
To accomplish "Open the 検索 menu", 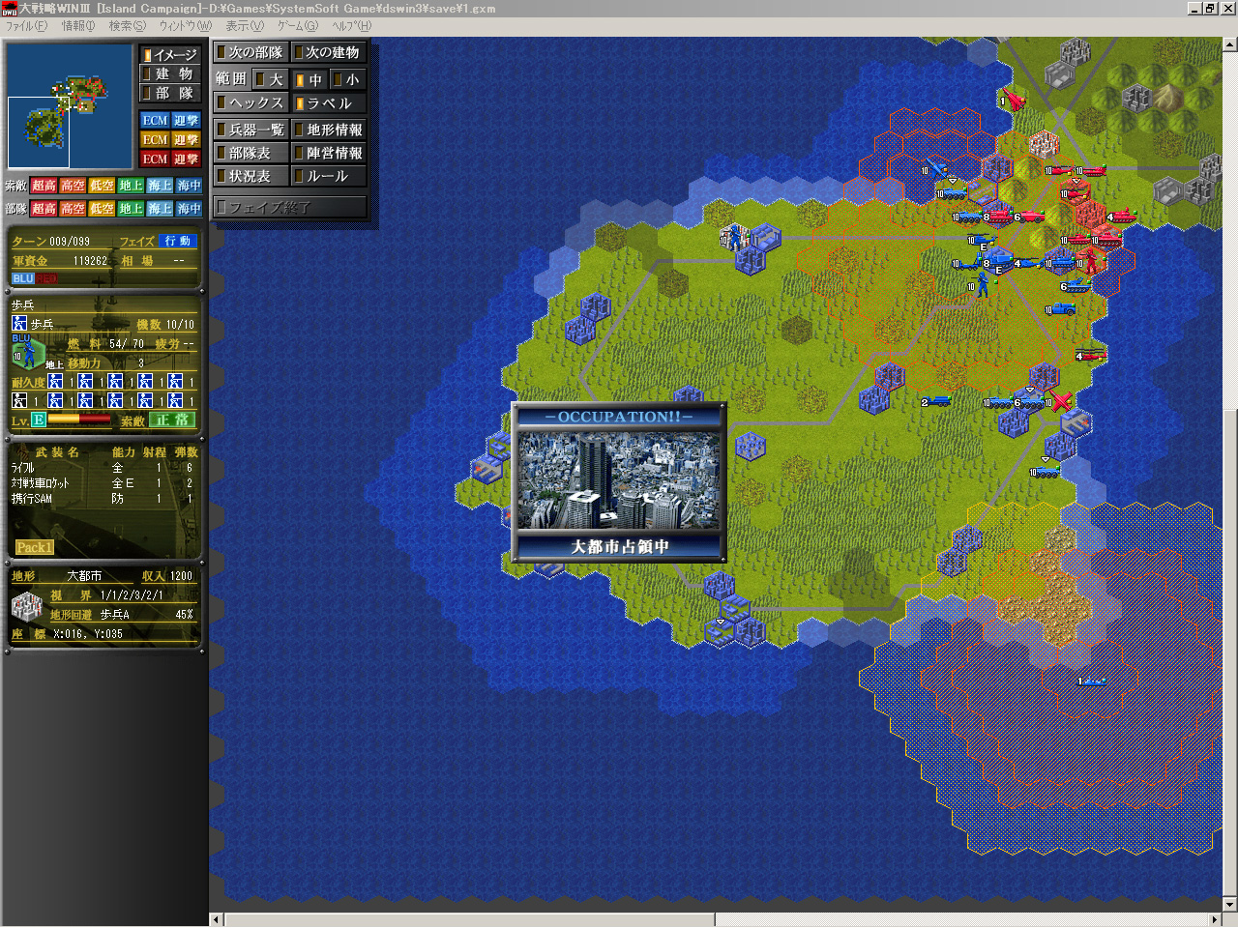I will tap(127, 26).
